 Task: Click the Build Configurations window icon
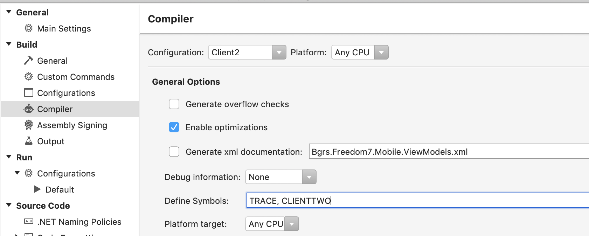pos(29,93)
